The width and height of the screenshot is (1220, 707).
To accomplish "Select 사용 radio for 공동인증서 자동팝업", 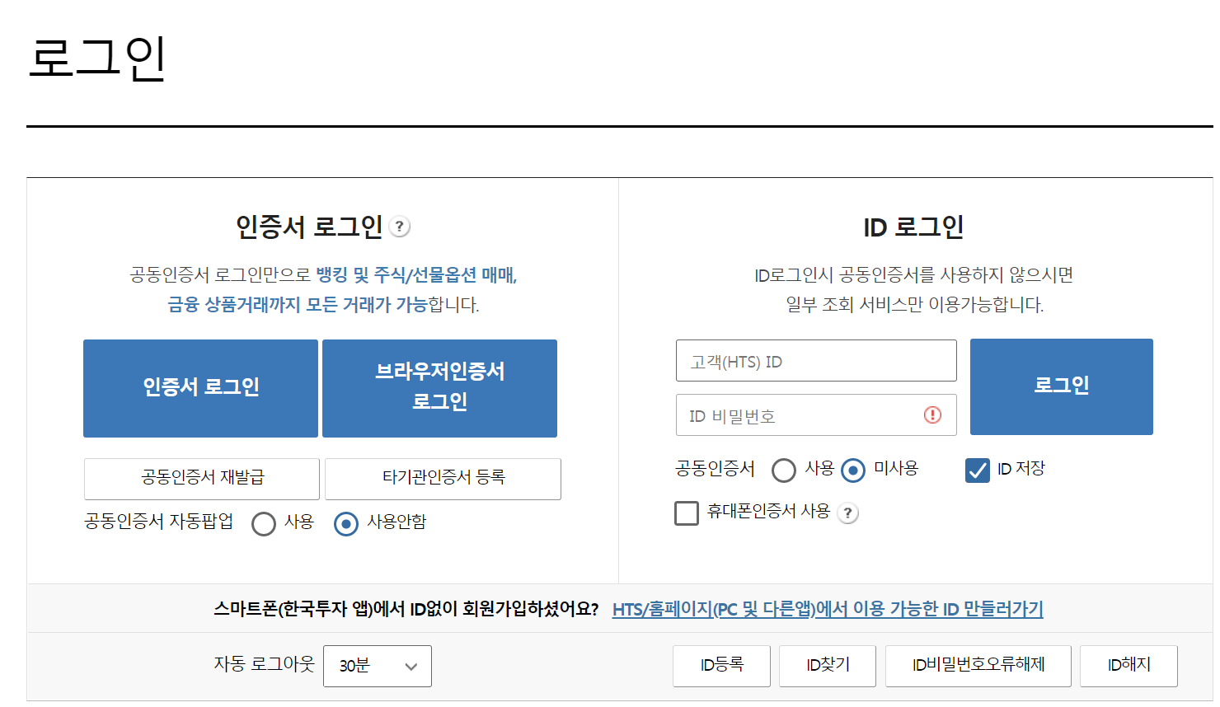I will 264,523.
